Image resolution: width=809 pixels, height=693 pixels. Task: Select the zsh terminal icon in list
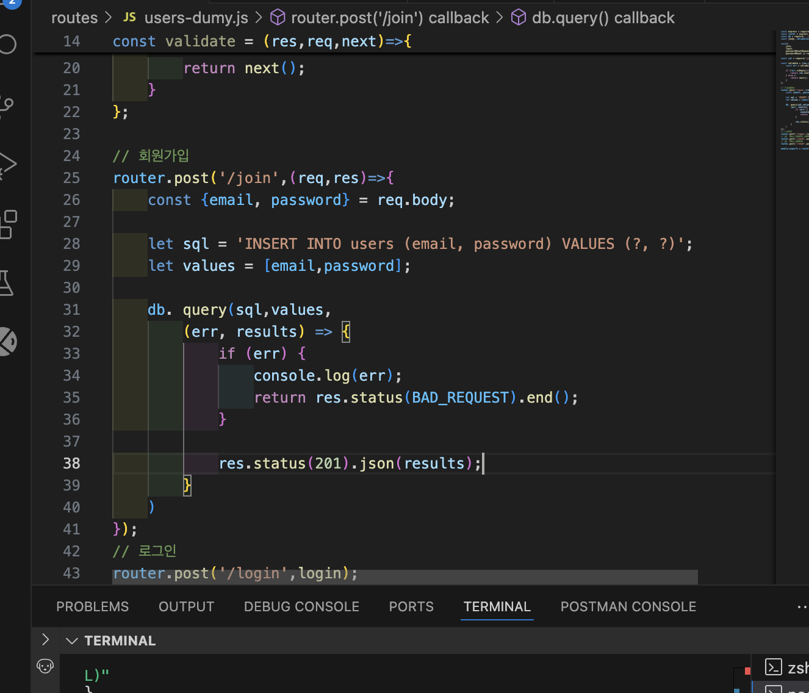(774, 667)
